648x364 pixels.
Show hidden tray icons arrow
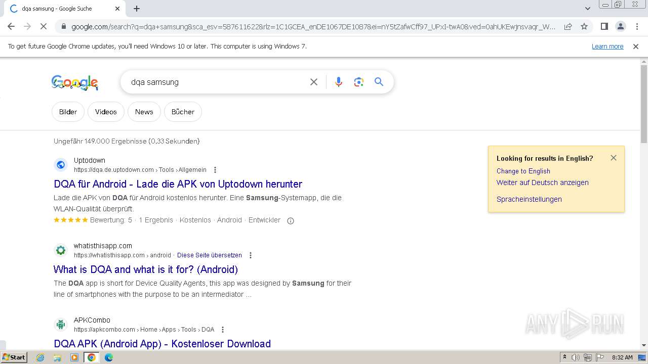tap(564, 357)
